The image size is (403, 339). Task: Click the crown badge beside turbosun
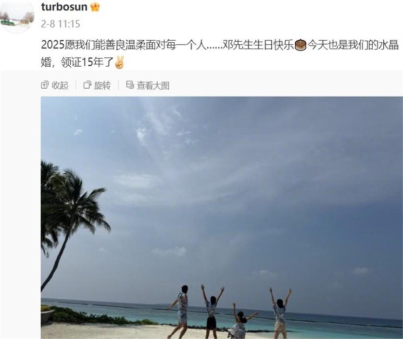(x=95, y=7)
